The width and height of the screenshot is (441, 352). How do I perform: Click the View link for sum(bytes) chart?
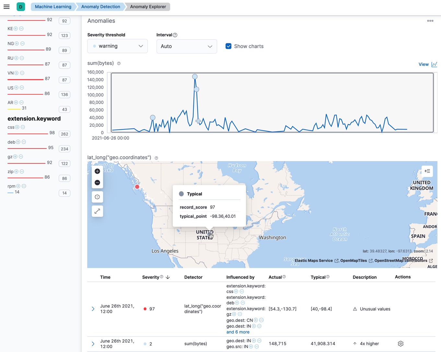pyautogui.click(x=424, y=64)
